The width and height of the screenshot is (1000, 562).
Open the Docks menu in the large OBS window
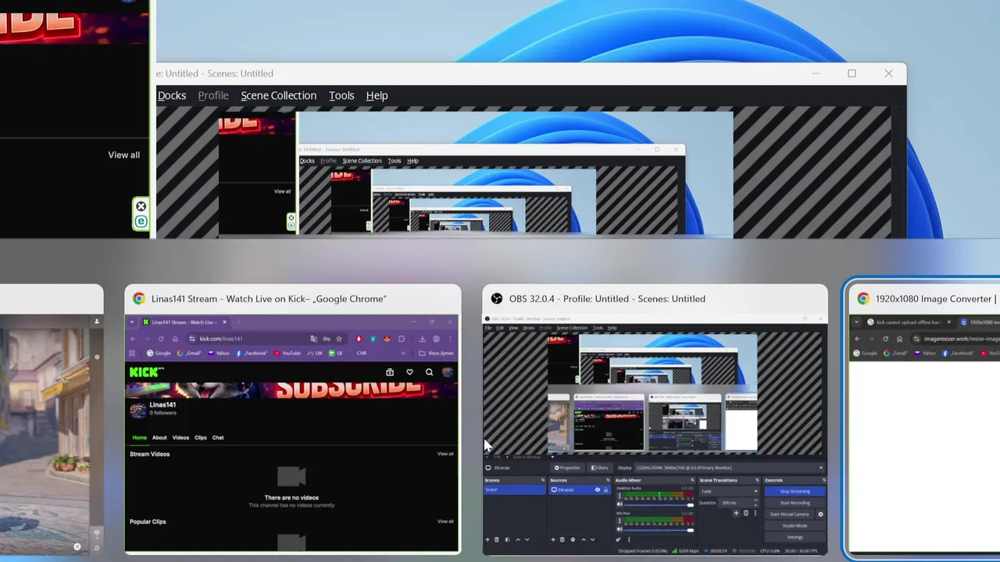[171, 95]
